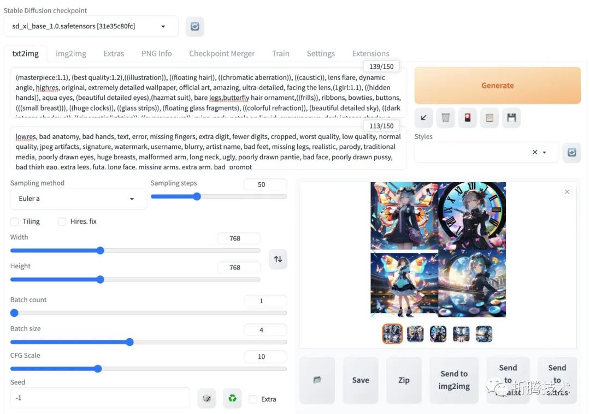Viewport: 590px width, 414px height.
Task: Click the Save button
Action: 361,380
